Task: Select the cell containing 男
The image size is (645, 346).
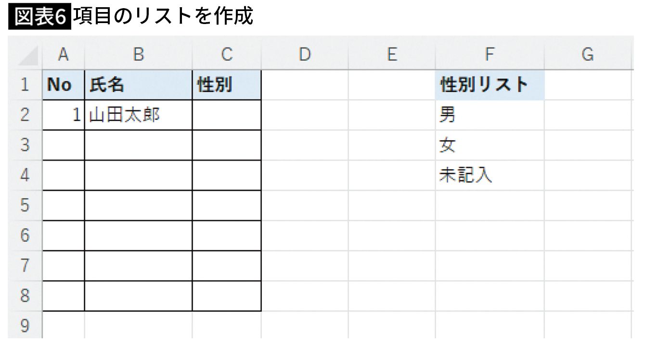Action: pyautogui.click(x=490, y=115)
